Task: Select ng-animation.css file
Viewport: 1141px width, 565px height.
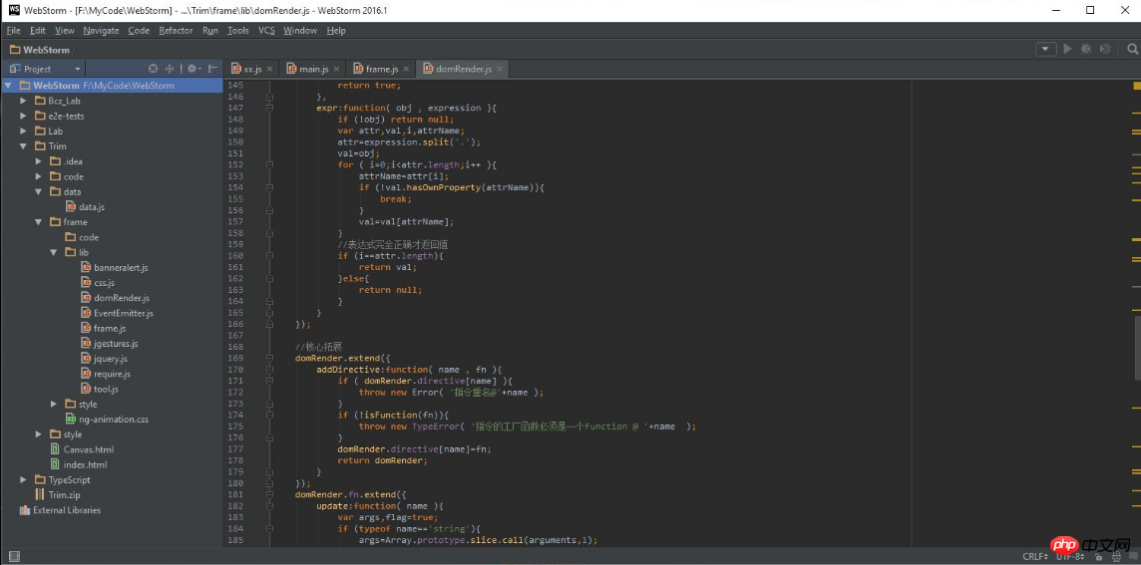Action: tap(107, 420)
